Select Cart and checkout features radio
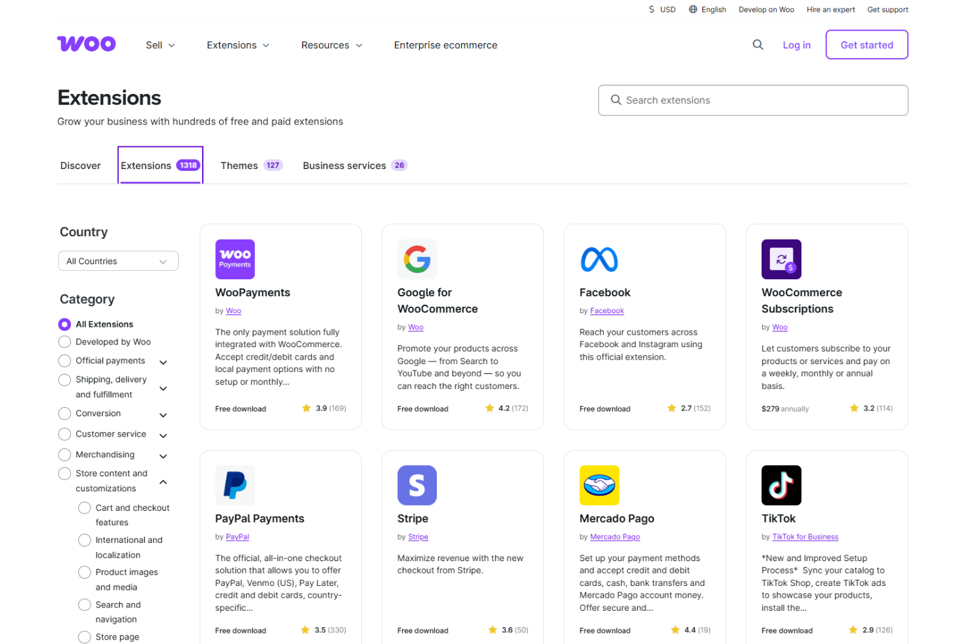The image size is (965, 644). [85, 508]
